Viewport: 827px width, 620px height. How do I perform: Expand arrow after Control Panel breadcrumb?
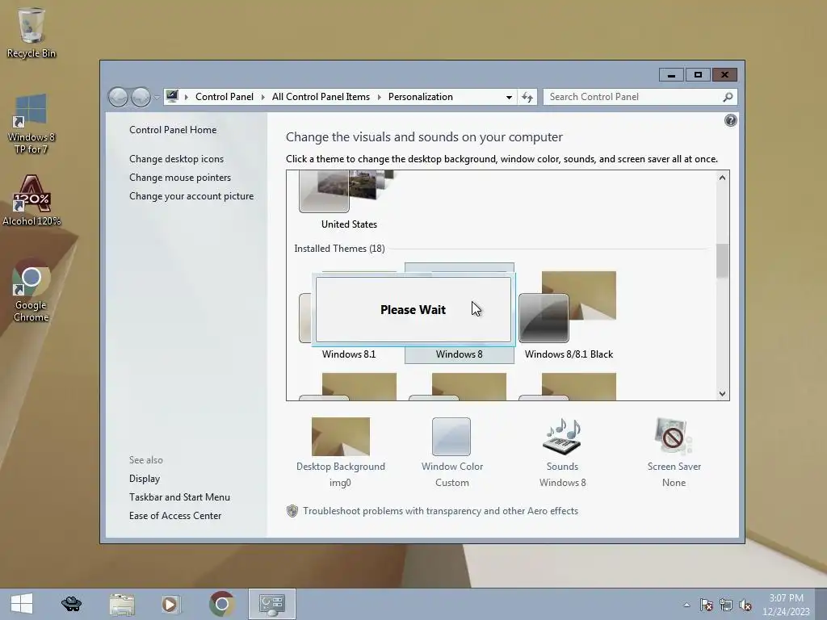coord(262,97)
